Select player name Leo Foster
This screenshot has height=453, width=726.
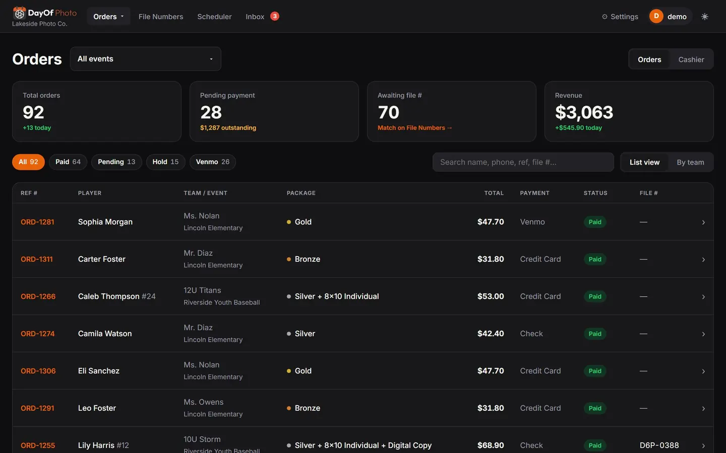[97, 408]
